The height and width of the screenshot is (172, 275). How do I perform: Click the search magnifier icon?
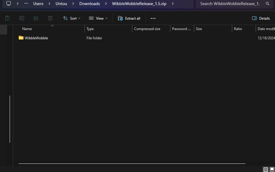click(x=268, y=4)
